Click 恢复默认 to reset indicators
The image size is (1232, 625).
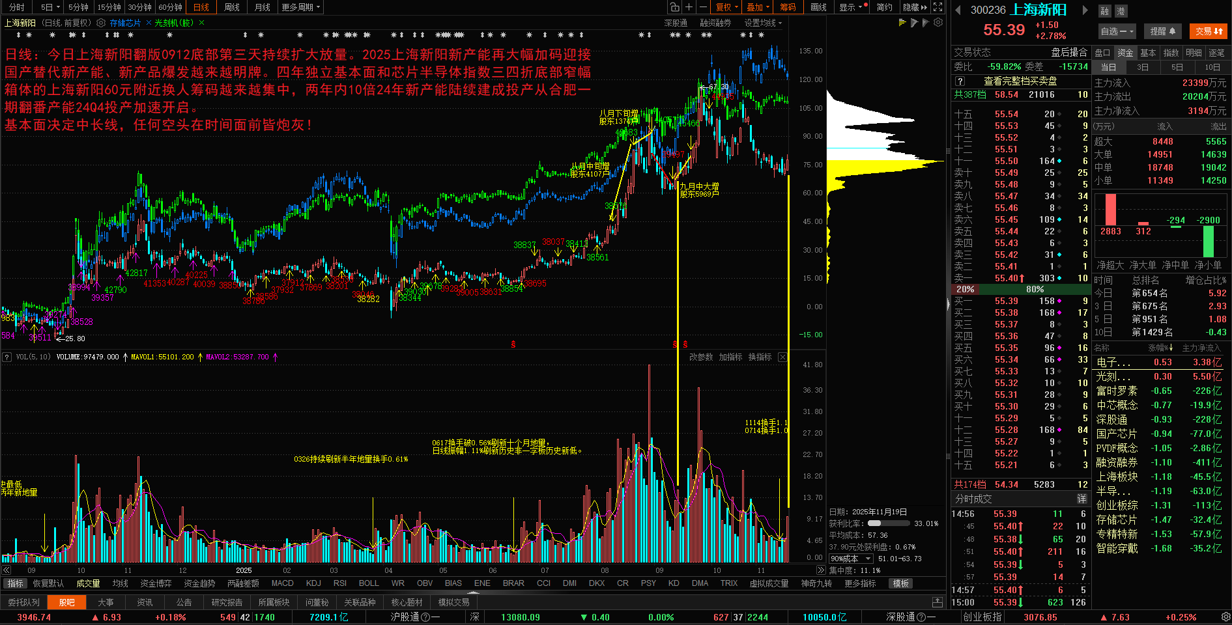[x=49, y=583]
